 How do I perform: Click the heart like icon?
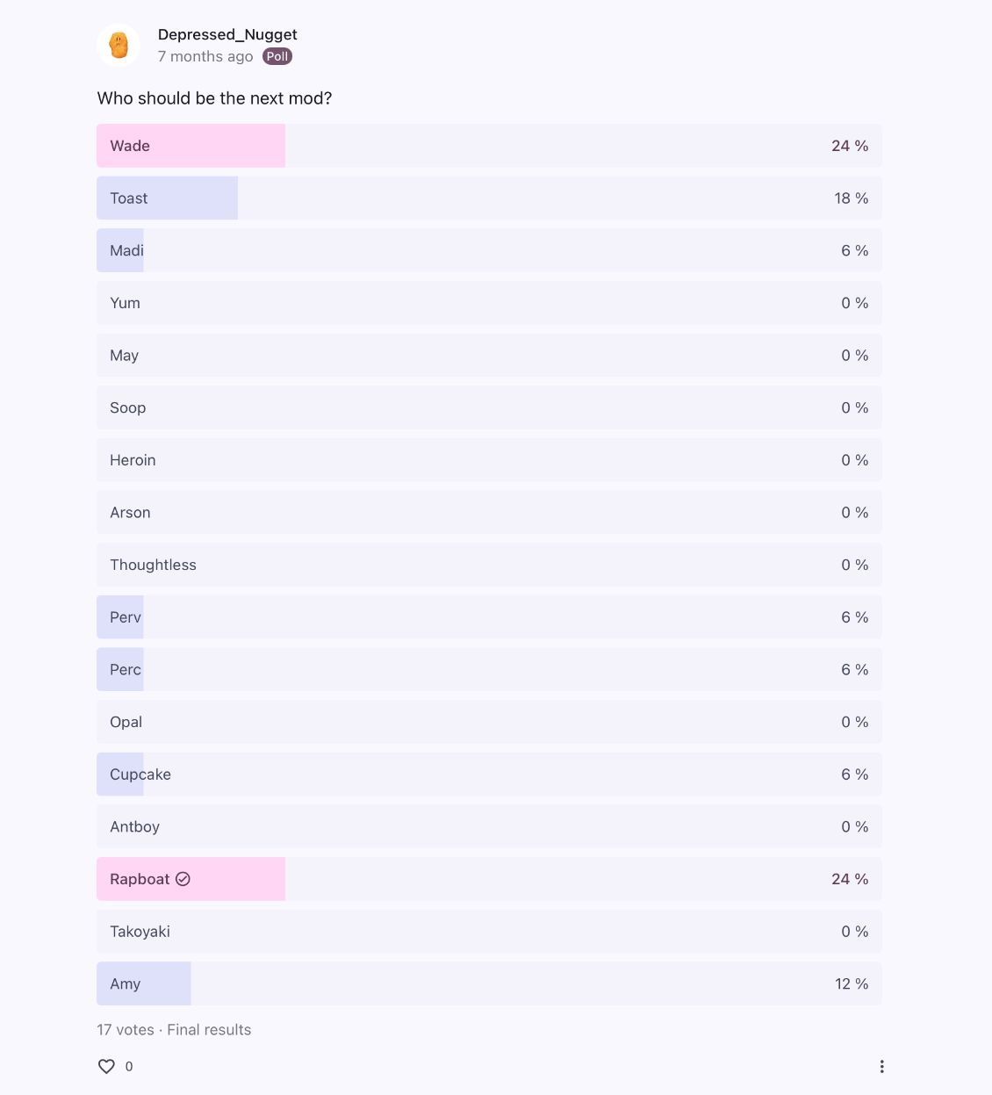coord(106,1066)
